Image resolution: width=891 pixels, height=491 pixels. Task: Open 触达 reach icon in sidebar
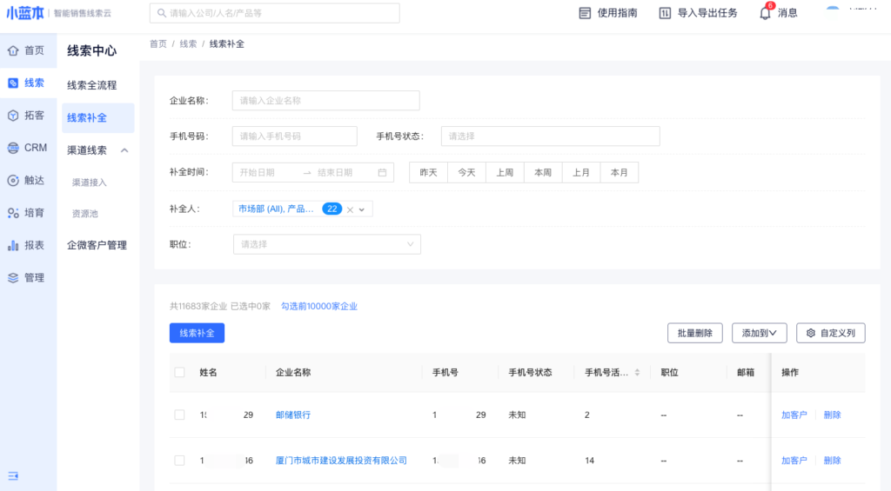(x=13, y=181)
